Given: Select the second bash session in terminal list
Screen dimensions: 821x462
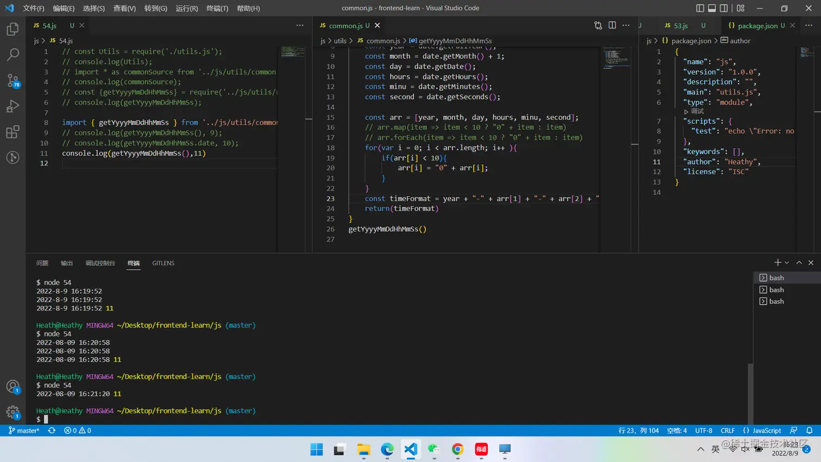Looking at the screenshot, I should pyautogui.click(x=776, y=289).
